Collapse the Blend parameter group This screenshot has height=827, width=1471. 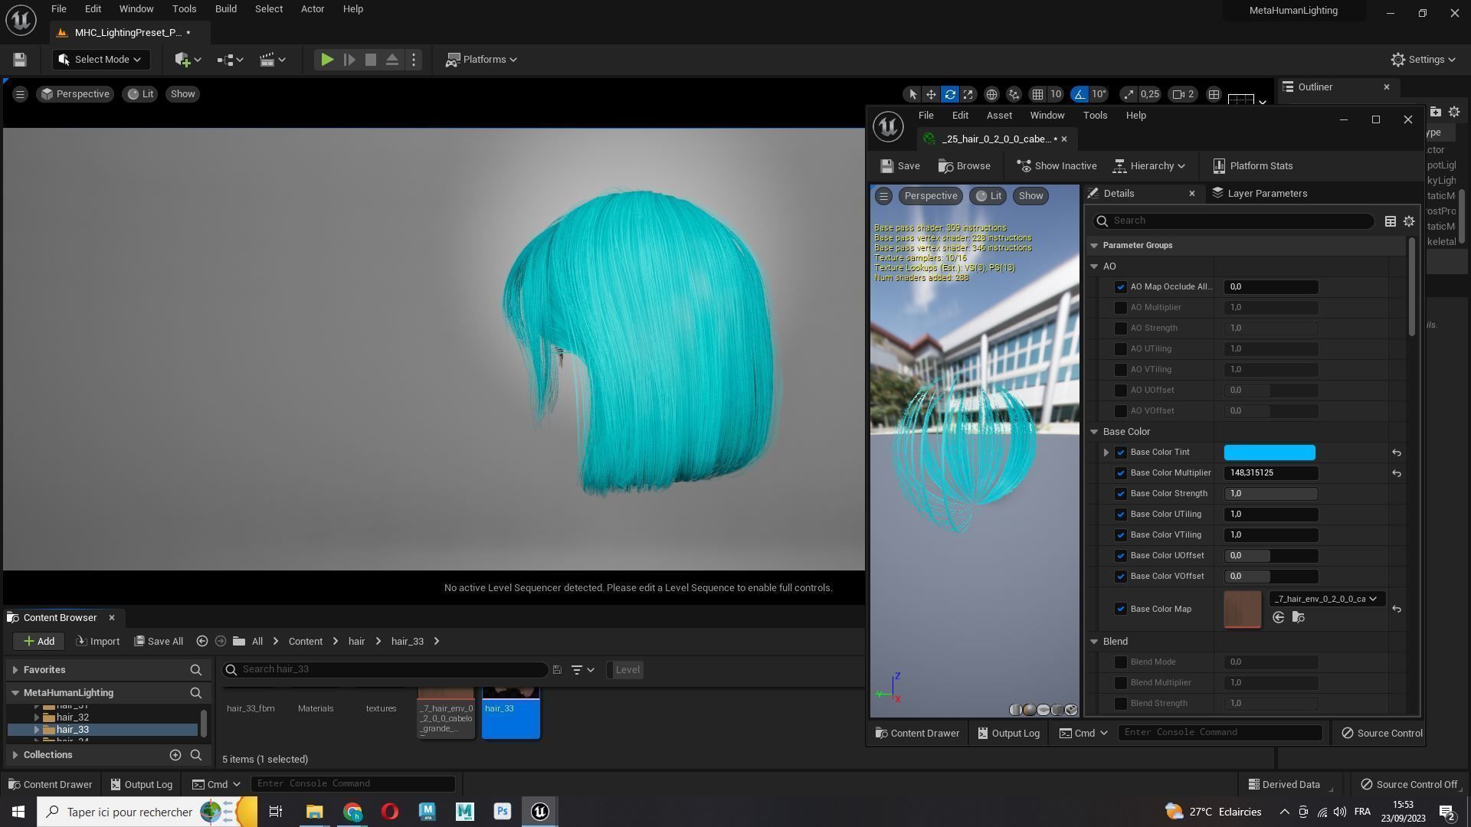[x=1094, y=642]
